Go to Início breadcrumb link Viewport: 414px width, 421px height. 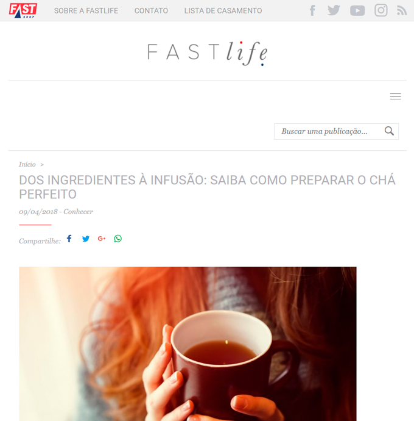(x=27, y=164)
